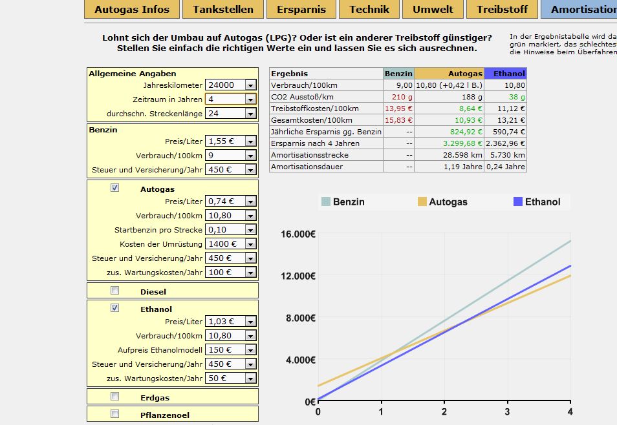Switch to the Tankstellen tab
Screen dimensions: 617x425
coord(223,10)
